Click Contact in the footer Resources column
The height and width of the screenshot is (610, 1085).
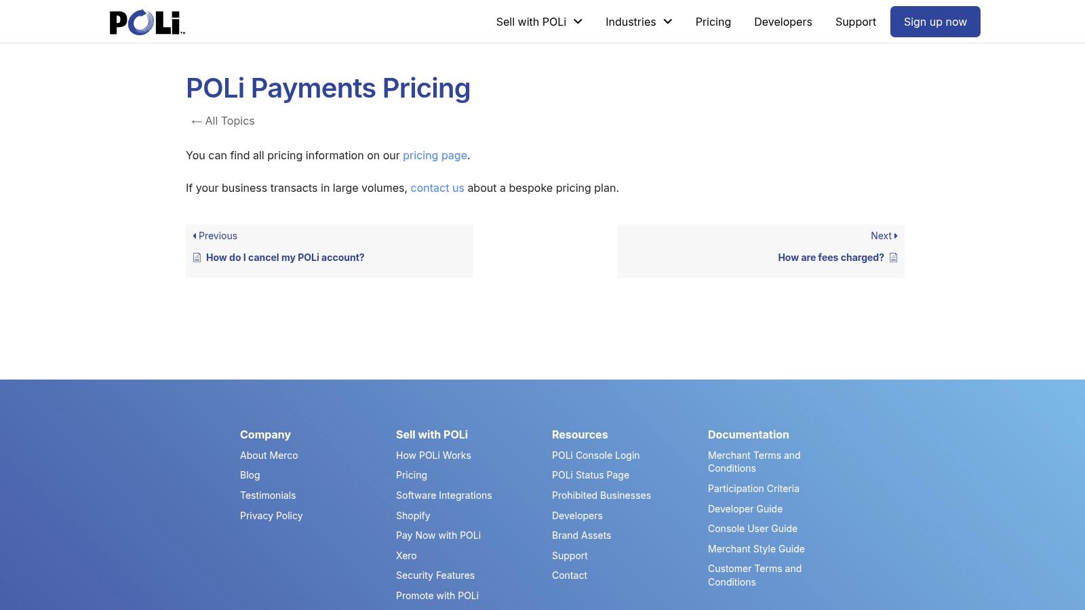[570, 575]
